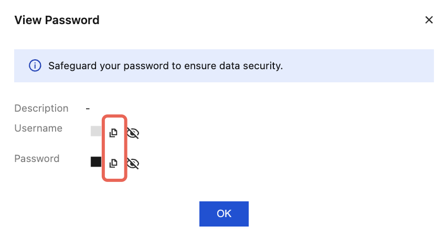Click empty space in the blue notice banner
446x237 pixels.
click(362, 66)
